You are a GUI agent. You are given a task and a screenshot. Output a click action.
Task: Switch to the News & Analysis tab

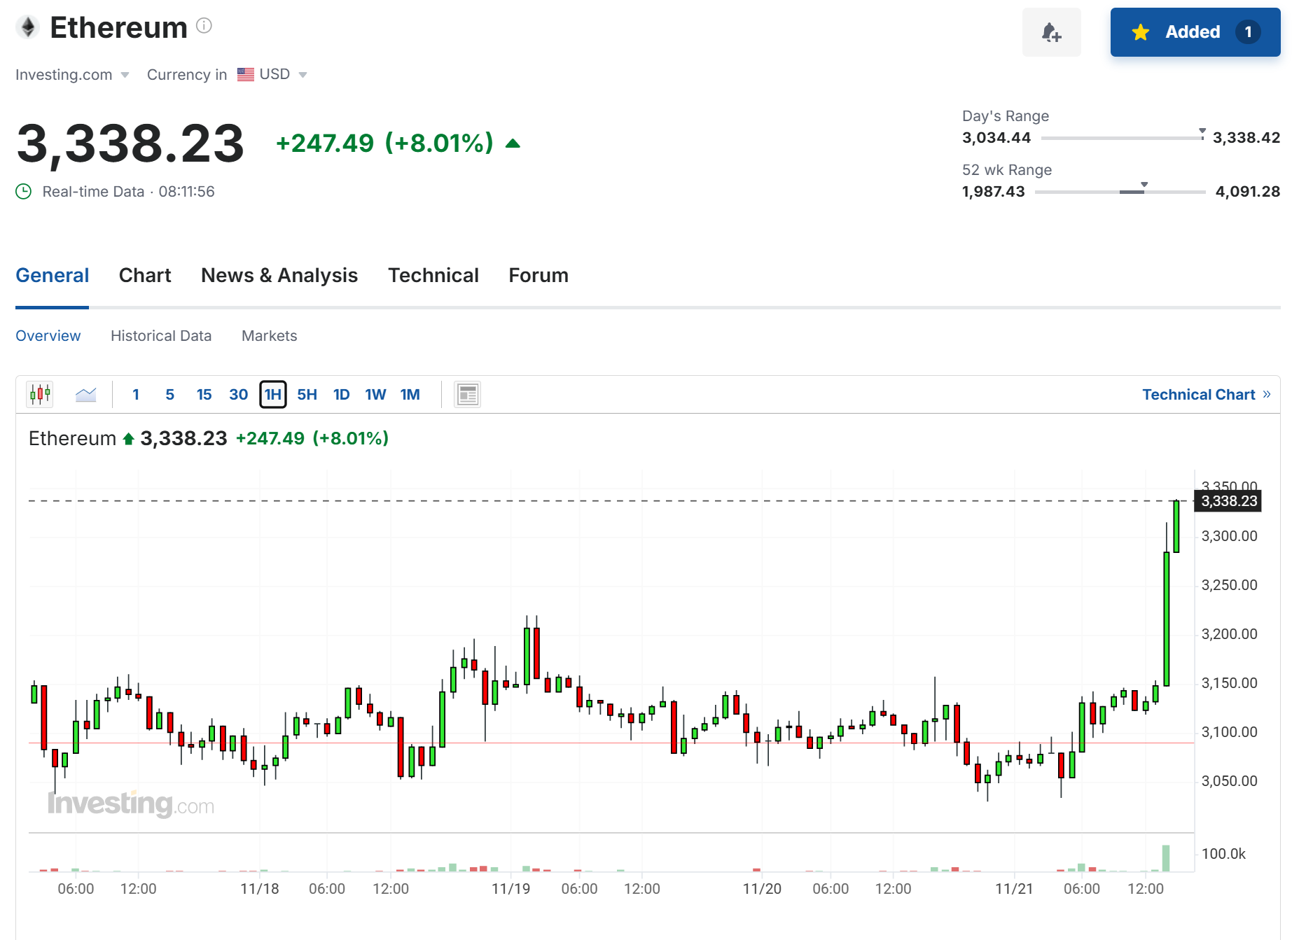(x=279, y=275)
